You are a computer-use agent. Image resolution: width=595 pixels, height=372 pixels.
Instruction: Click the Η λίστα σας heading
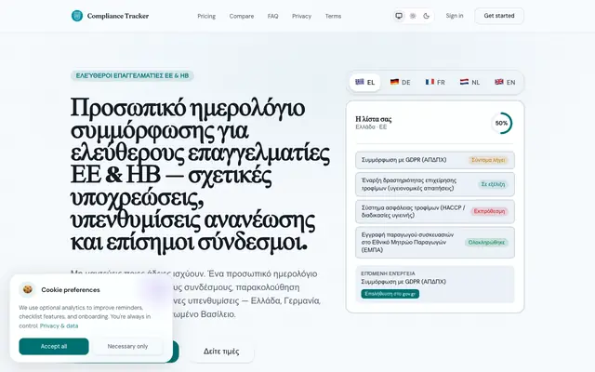(x=374, y=119)
